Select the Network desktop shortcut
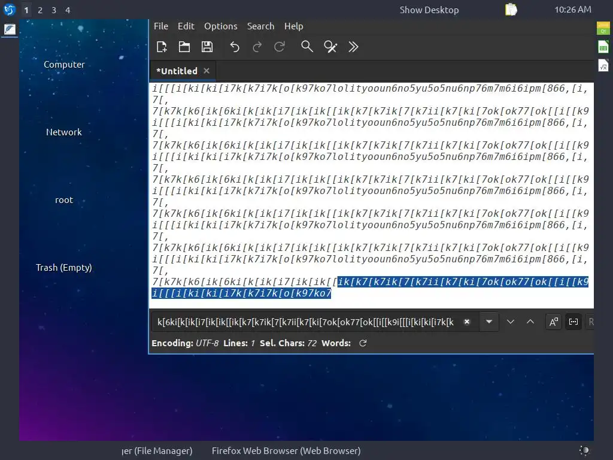The image size is (613, 460). pyautogui.click(x=64, y=132)
